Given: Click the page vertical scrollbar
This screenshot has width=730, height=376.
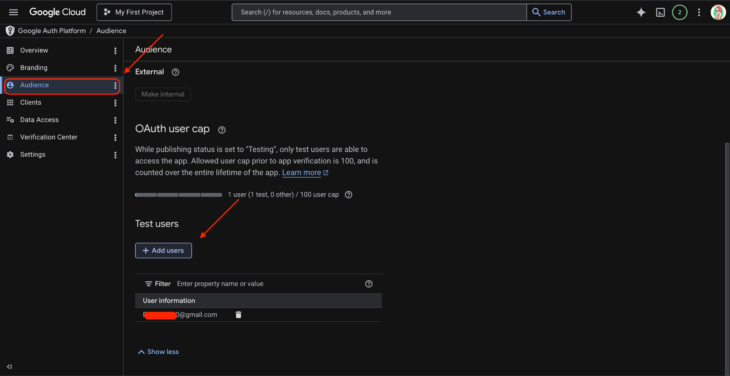Looking at the screenshot, I should click(727, 259).
